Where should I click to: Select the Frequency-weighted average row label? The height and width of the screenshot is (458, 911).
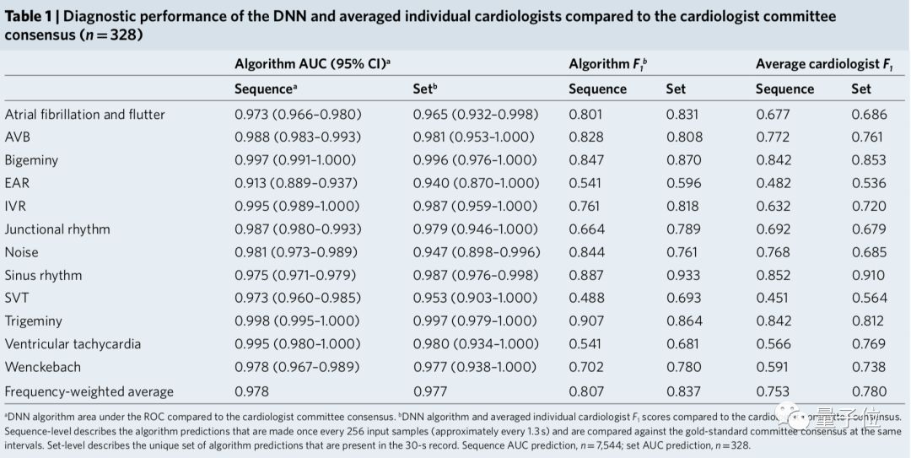tap(89, 391)
